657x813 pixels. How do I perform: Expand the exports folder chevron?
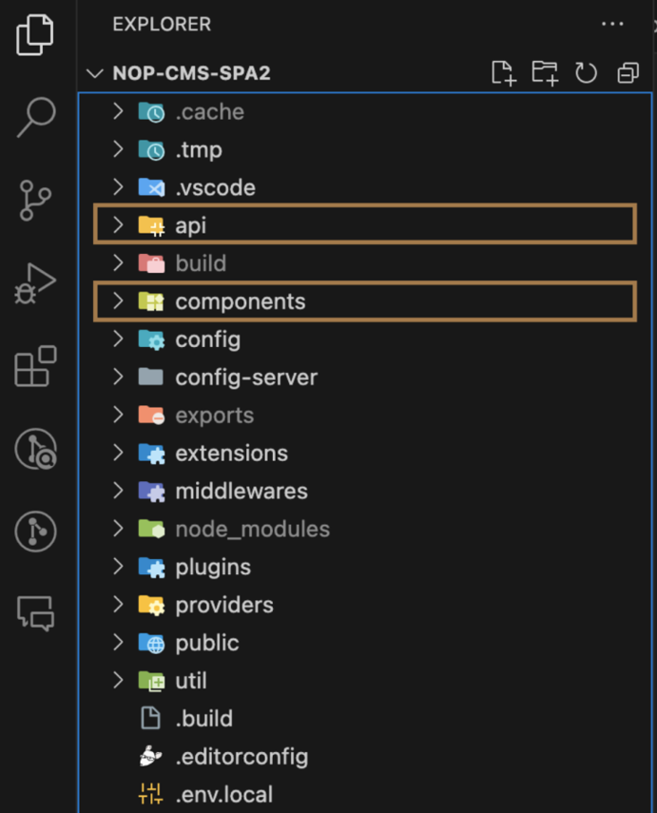[118, 415]
